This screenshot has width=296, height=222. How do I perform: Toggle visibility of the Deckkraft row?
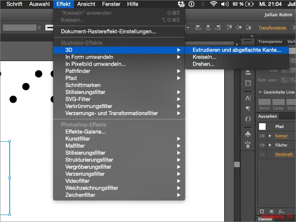tap(262, 154)
